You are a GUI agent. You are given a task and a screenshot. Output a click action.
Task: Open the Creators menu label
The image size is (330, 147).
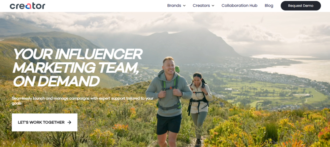(x=201, y=6)
